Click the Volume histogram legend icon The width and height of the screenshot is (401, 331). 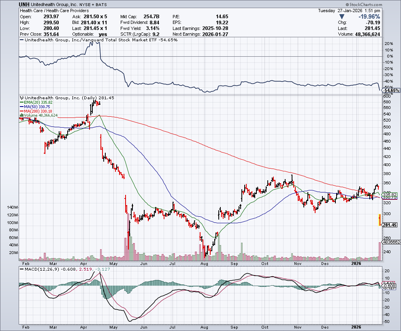click(x=21, y=116)
